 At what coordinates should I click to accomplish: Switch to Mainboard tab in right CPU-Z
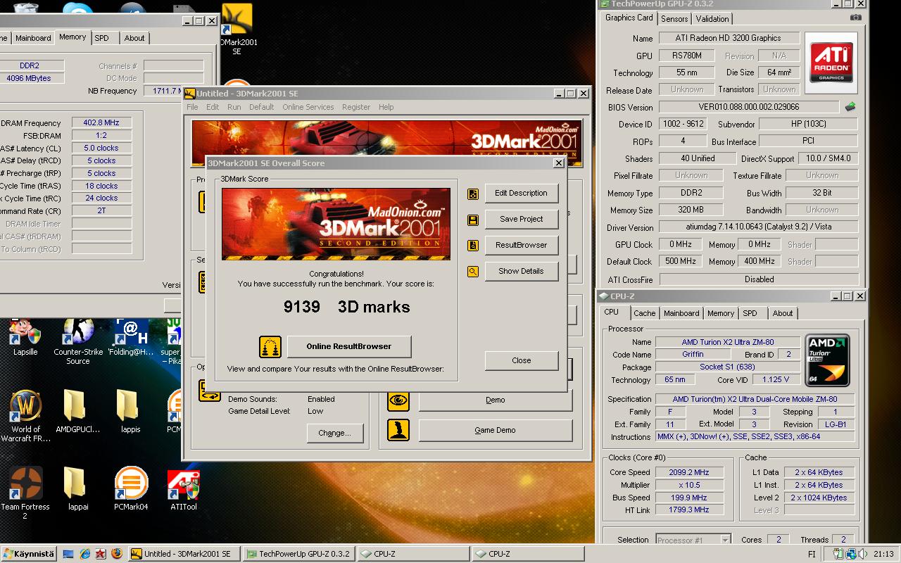tap(681, 313)
